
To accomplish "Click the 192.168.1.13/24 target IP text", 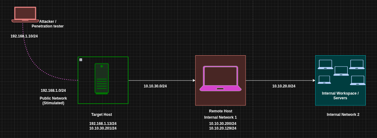I will tap(103, 124).
